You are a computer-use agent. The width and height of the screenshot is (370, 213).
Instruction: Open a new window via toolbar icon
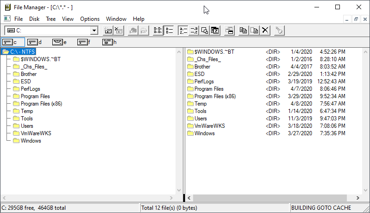[x=229, y=31]
